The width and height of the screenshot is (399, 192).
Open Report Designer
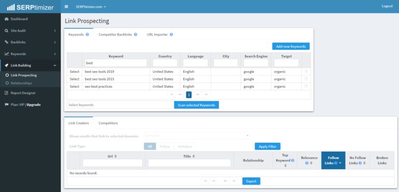tap(23, 93)
